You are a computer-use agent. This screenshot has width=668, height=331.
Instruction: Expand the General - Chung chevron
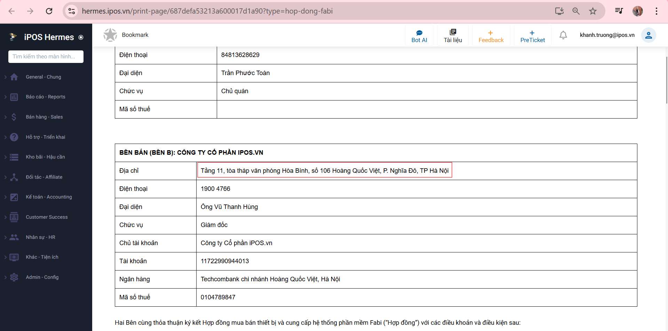coord(5,77)
